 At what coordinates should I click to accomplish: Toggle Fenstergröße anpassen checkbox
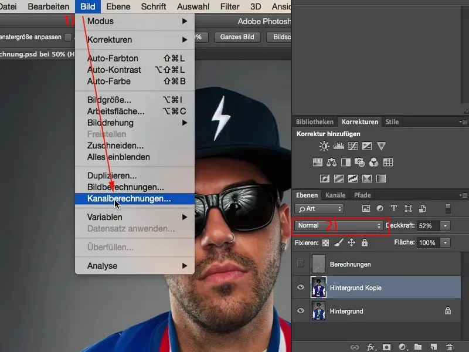click(x=68, y=37)
